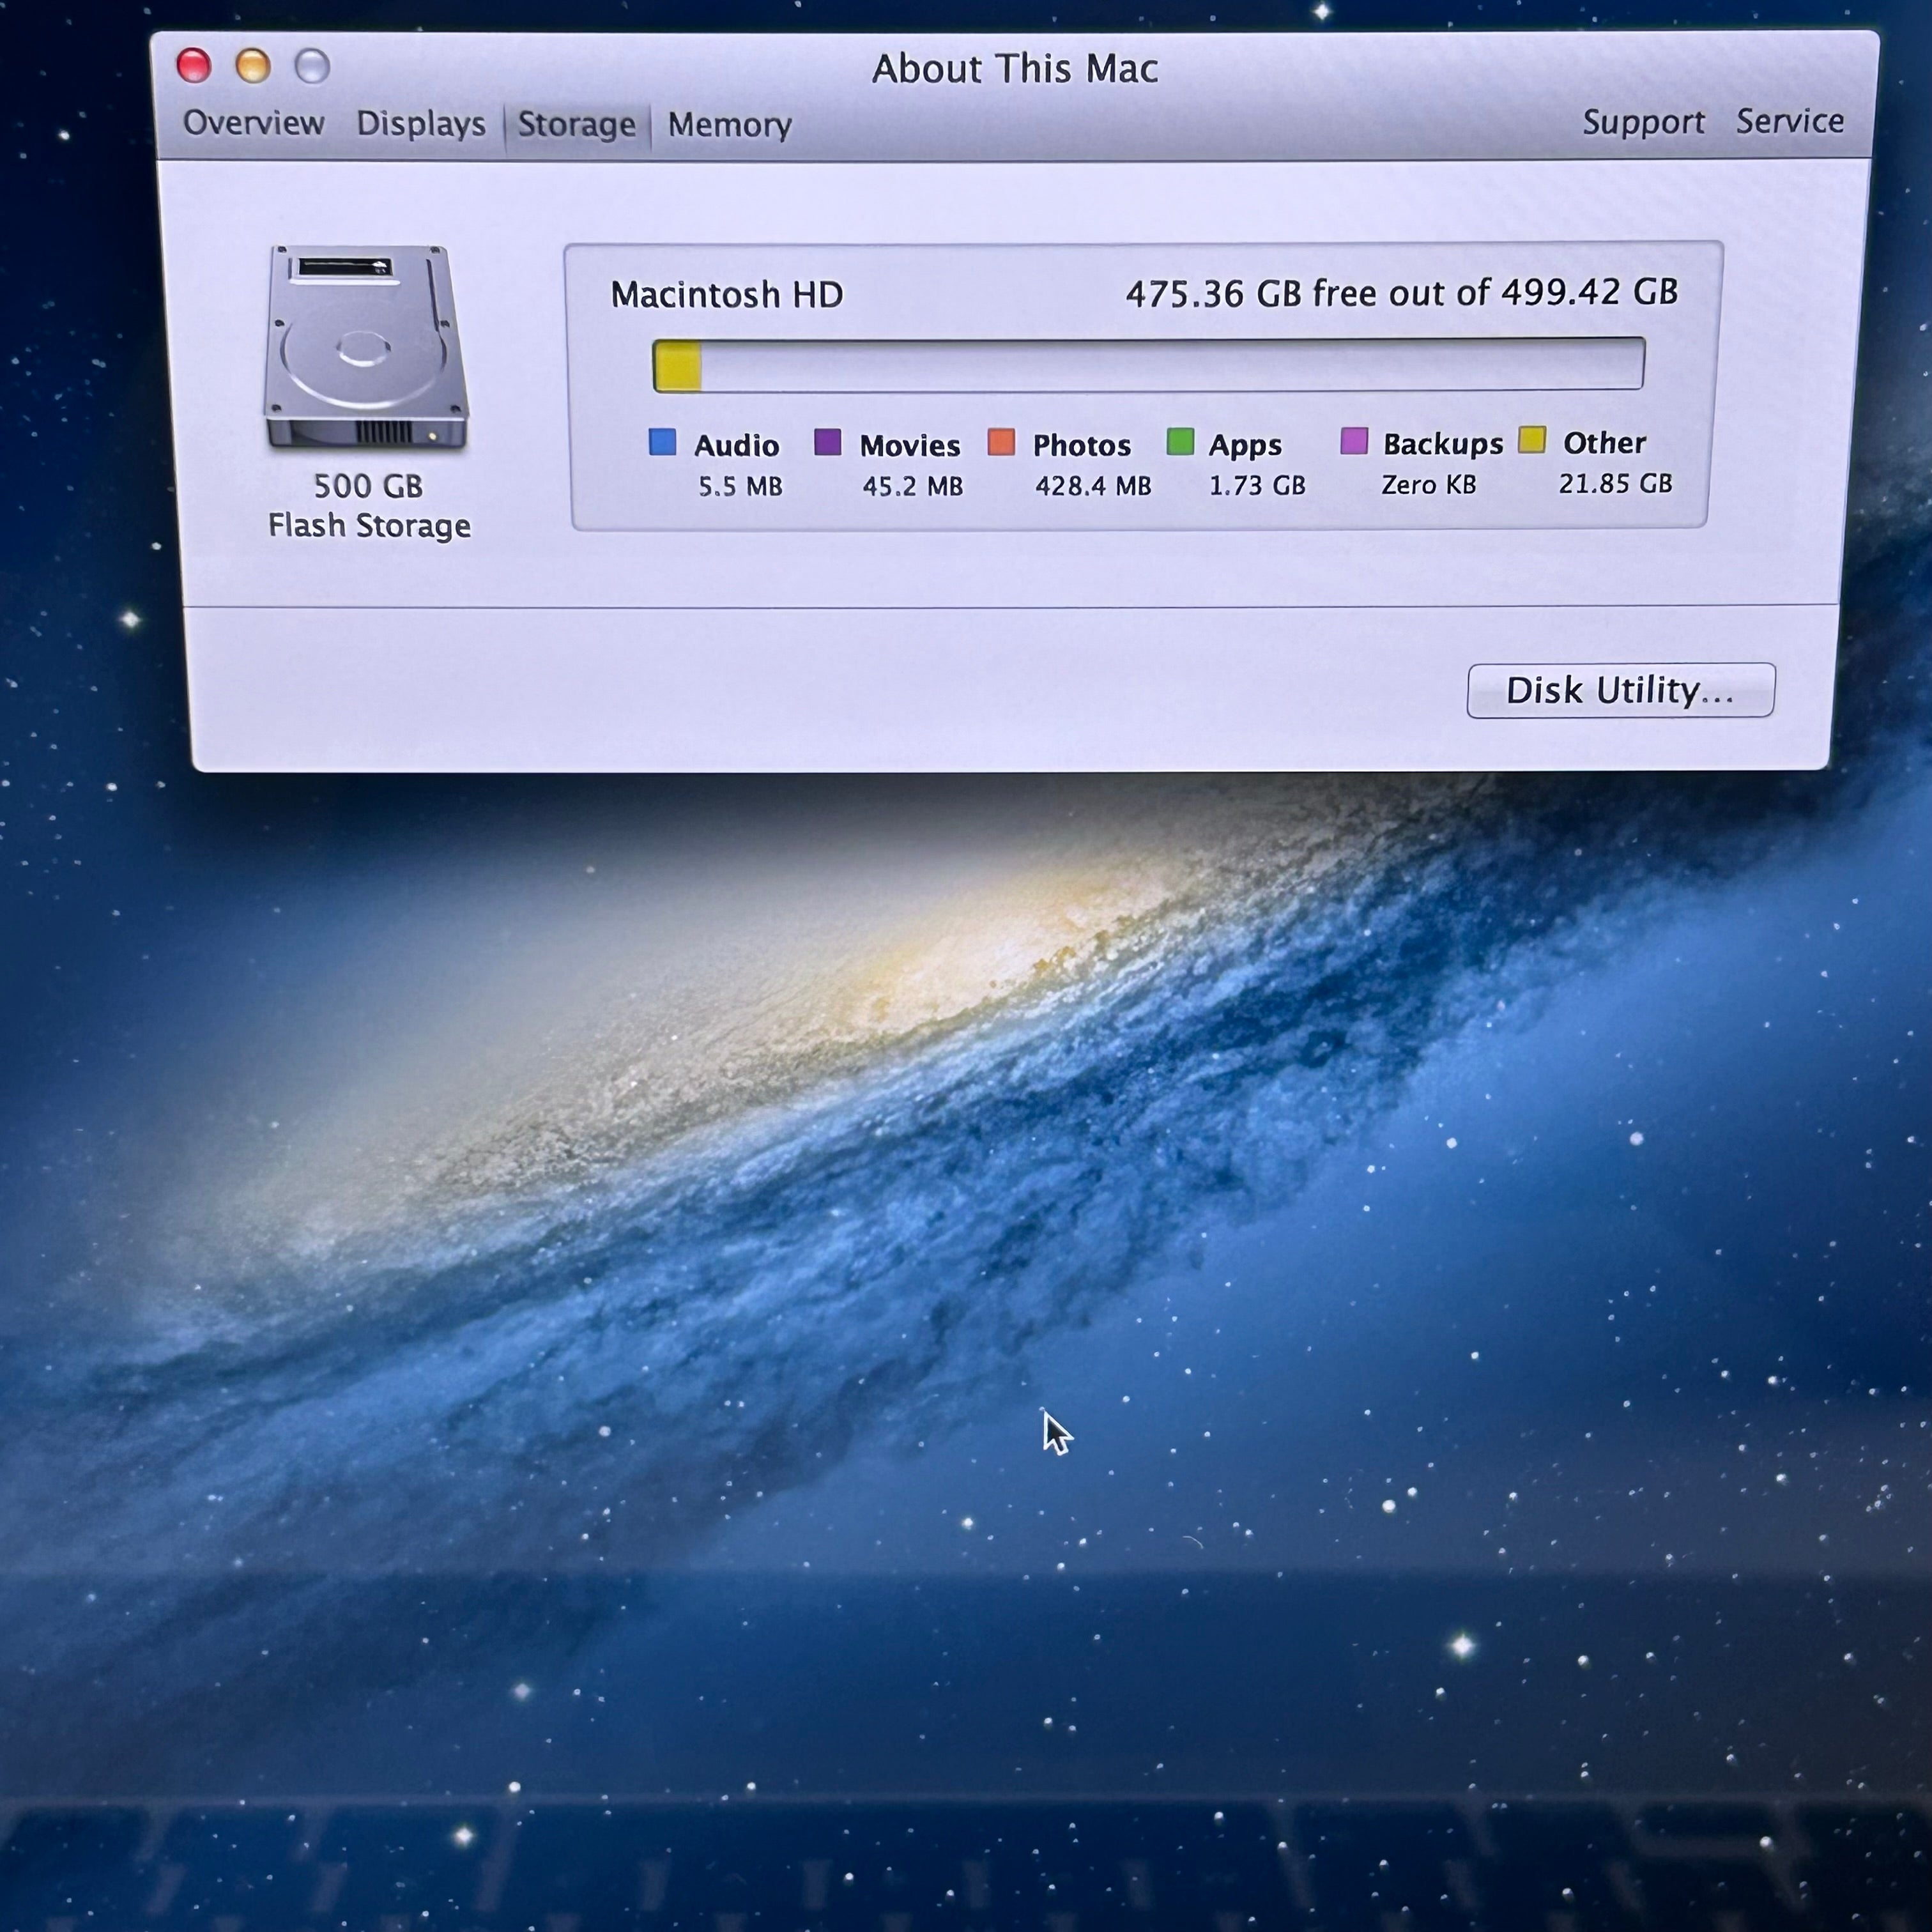Launch Disk Utility via its button
Image resolution: width=1932 pixels, height=1932 pixels.
pyautogui.click(x=1621, y=690)
